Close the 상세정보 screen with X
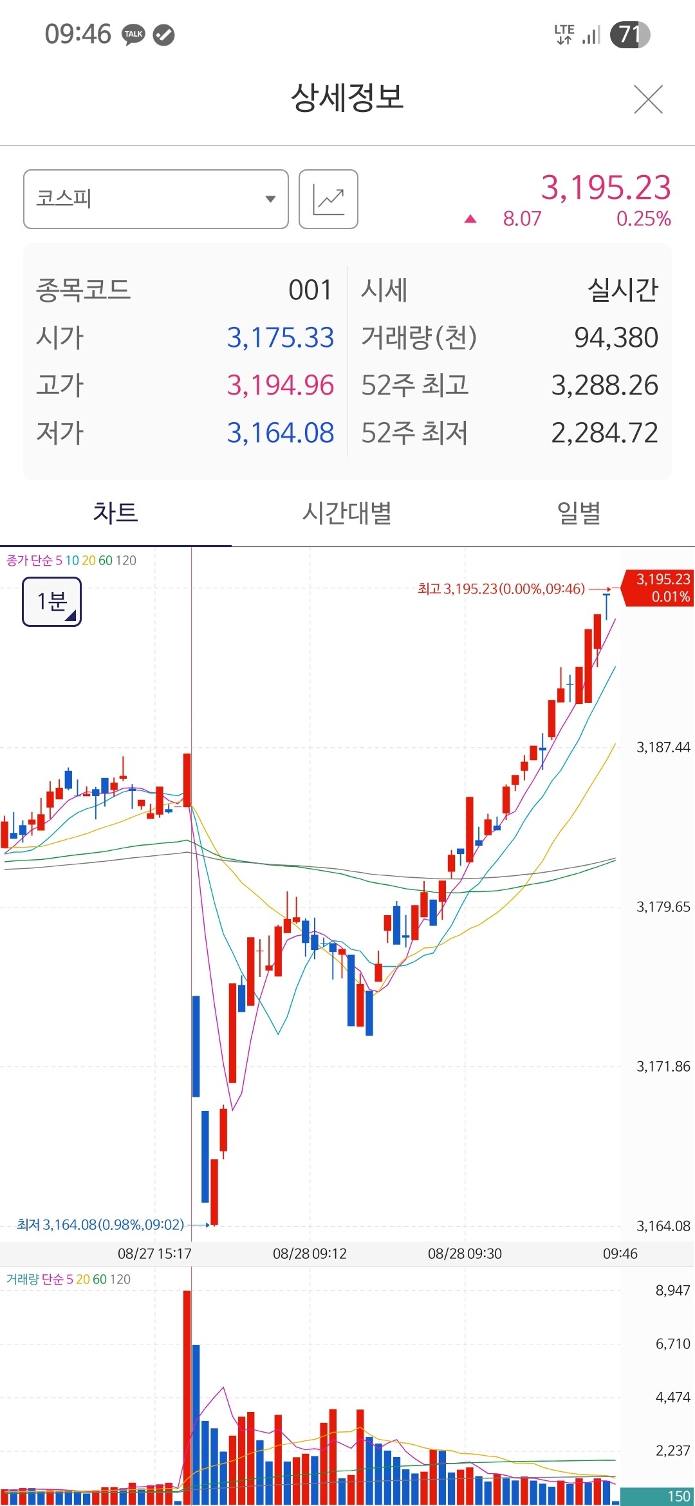 tap(648, 99)
